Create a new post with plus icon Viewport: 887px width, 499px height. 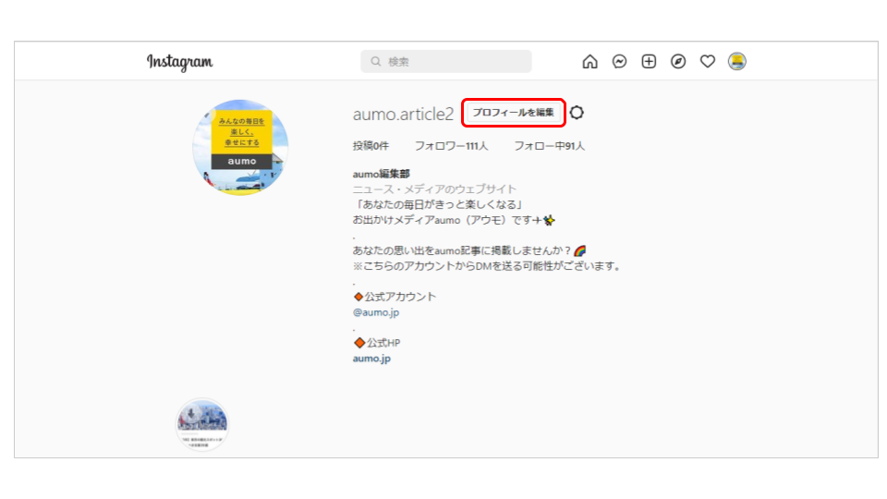(649, 61)
